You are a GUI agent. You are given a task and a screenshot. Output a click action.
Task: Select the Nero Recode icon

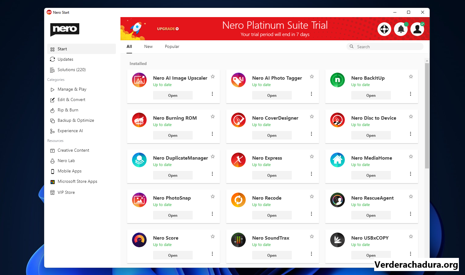coord(238,200)
